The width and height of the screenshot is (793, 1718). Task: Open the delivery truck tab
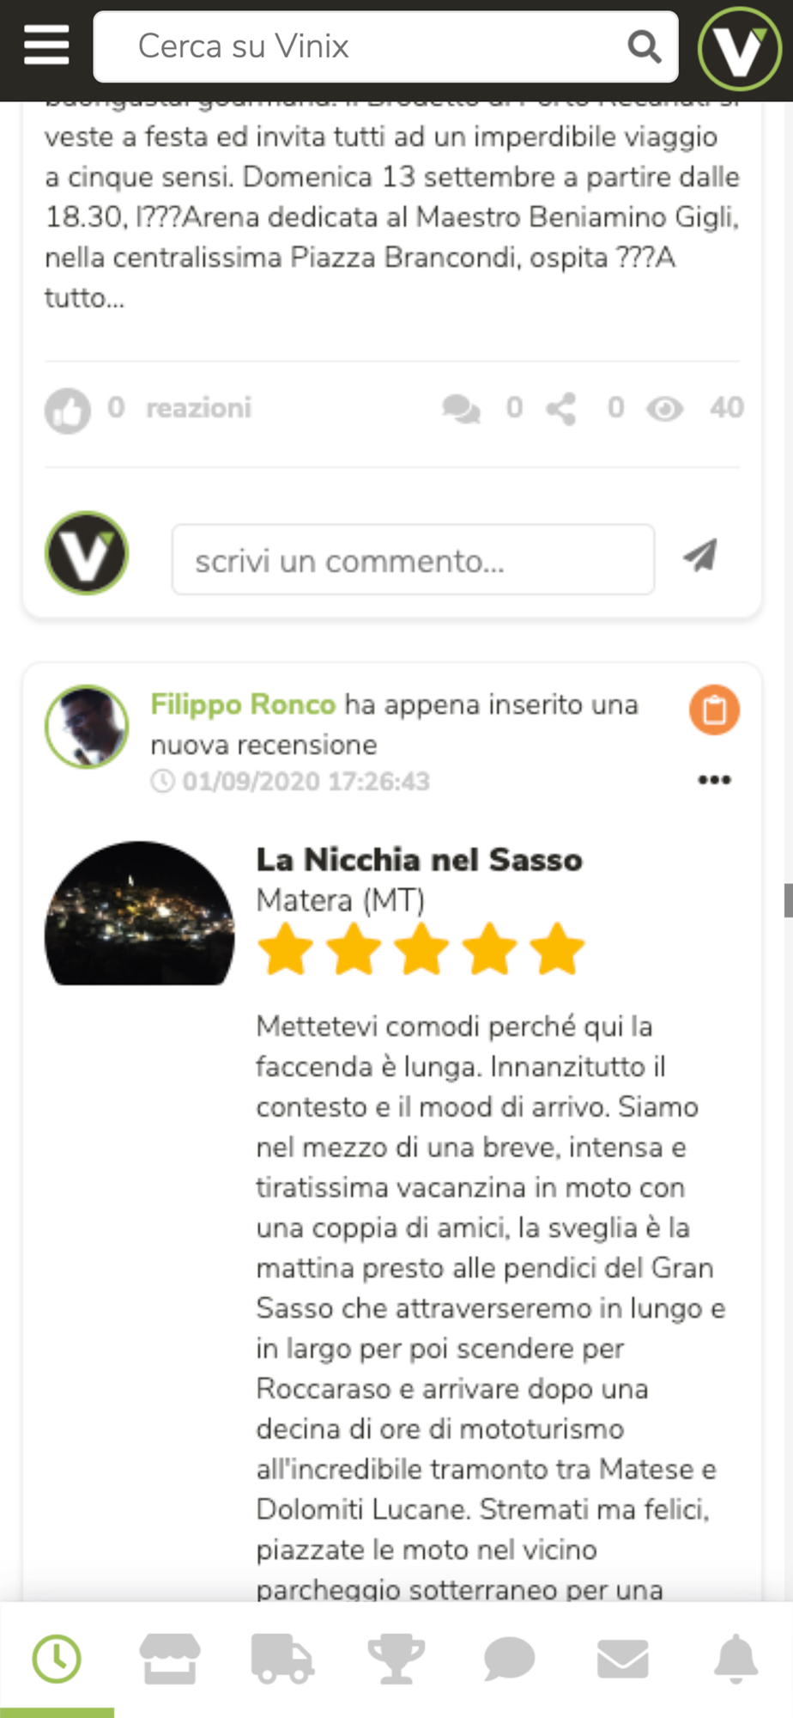282,1658
